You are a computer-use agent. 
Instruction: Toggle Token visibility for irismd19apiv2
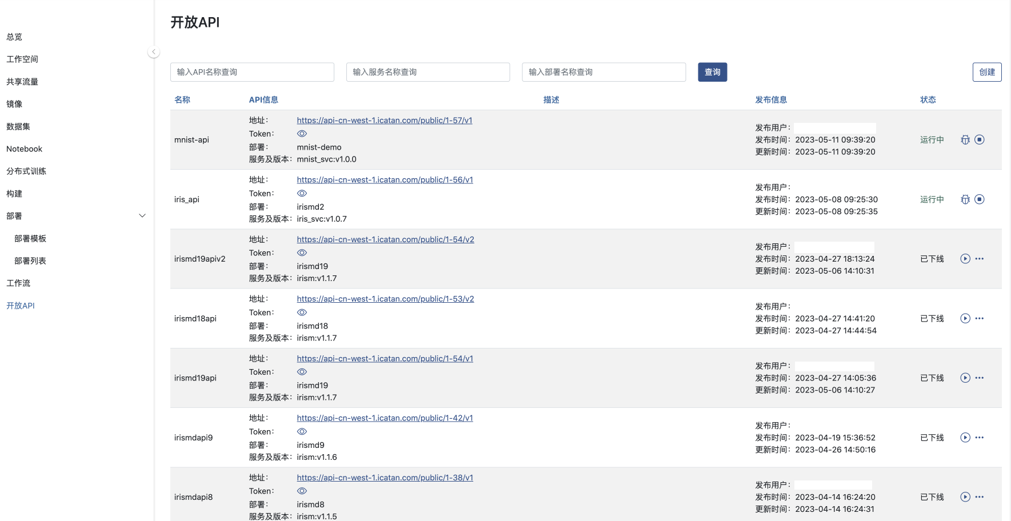coord(302,253)
